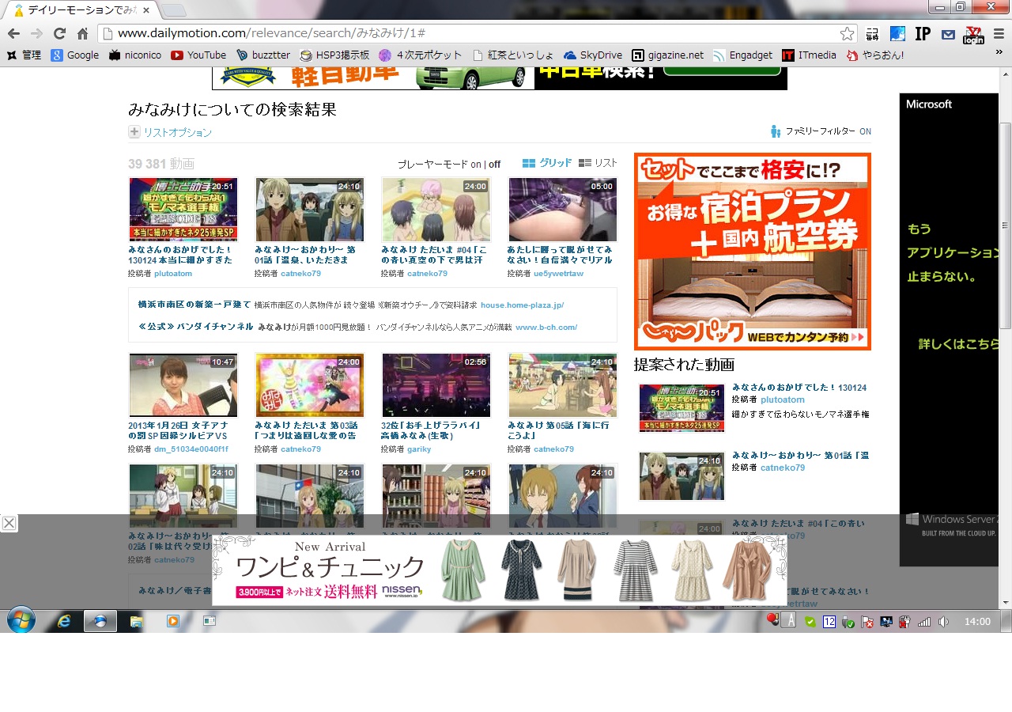Image resolution: width=1012 pixels, height=712 pixels.
Task: Open the system clock showing 14:00
Action: [977, 622]
